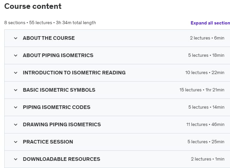230x168 pixels.
Task: Click the 11 lectures 46min label
Action: (205, 124)
